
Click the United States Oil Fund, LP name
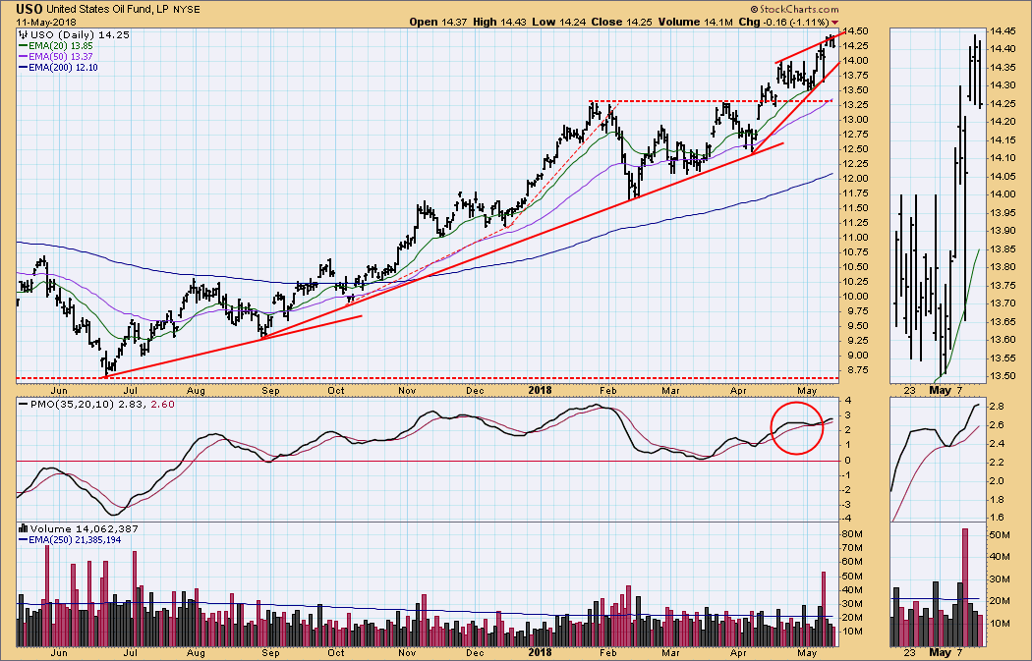coord(108,10)
